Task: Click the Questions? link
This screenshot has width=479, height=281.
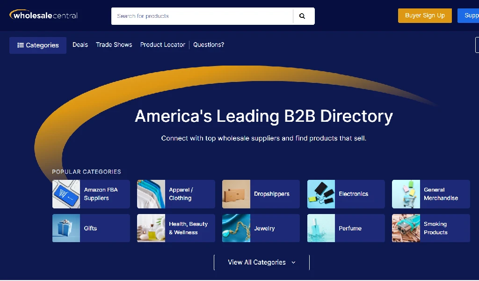Action: pos(209,44)
